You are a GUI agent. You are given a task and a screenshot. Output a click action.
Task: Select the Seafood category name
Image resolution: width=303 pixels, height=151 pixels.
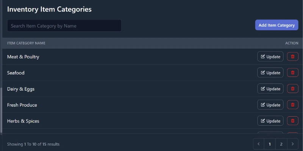coord(16,72)
